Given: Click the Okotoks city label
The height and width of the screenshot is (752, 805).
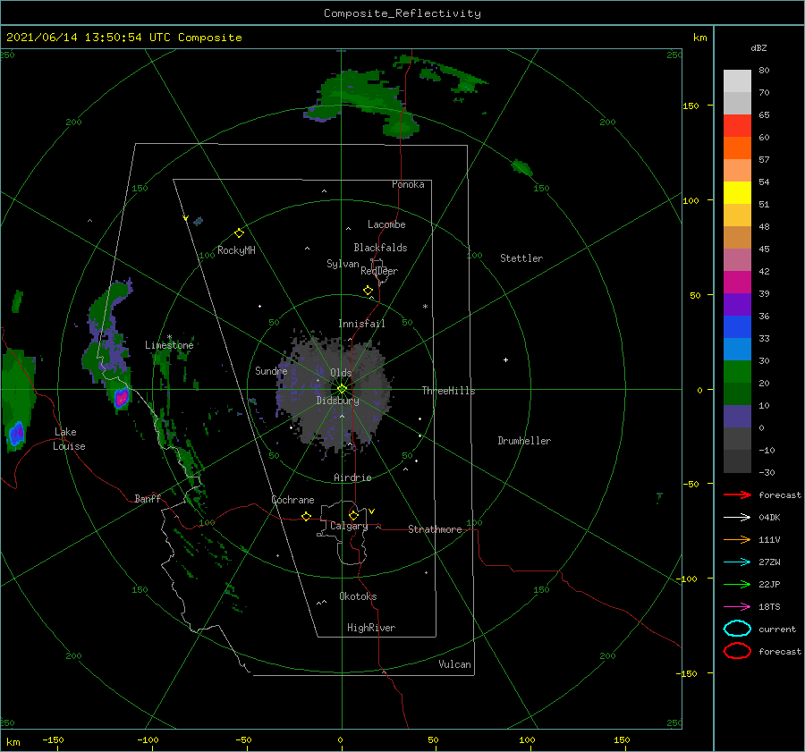Looking at the screenshot, I should pyautogui.click(x=358, y=596).
